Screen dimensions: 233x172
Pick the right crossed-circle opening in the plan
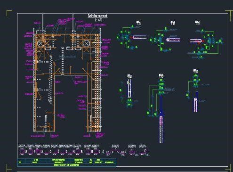click(86, 43)
